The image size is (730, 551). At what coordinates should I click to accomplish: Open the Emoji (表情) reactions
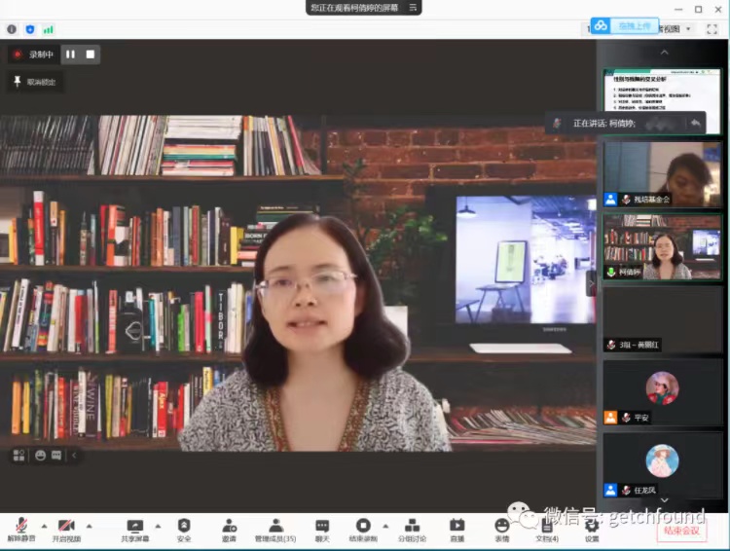pyautogui.click(x=502, y=526)
